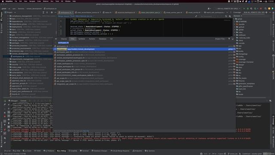This screenshot has height=155, width=275.
Task: Open the Refactor menu in menu bar
Action: [x=46, y=1]
